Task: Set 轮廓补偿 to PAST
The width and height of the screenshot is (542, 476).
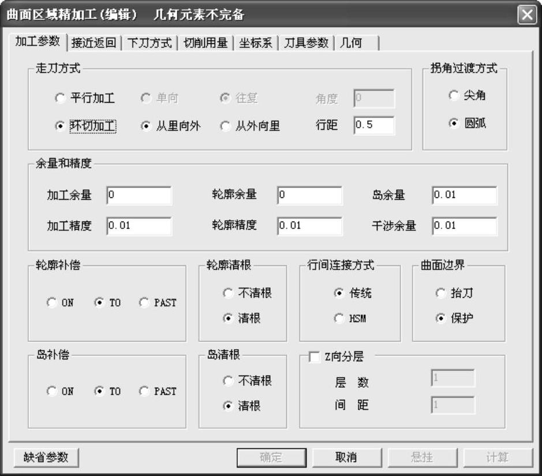Action: (144, 303)
